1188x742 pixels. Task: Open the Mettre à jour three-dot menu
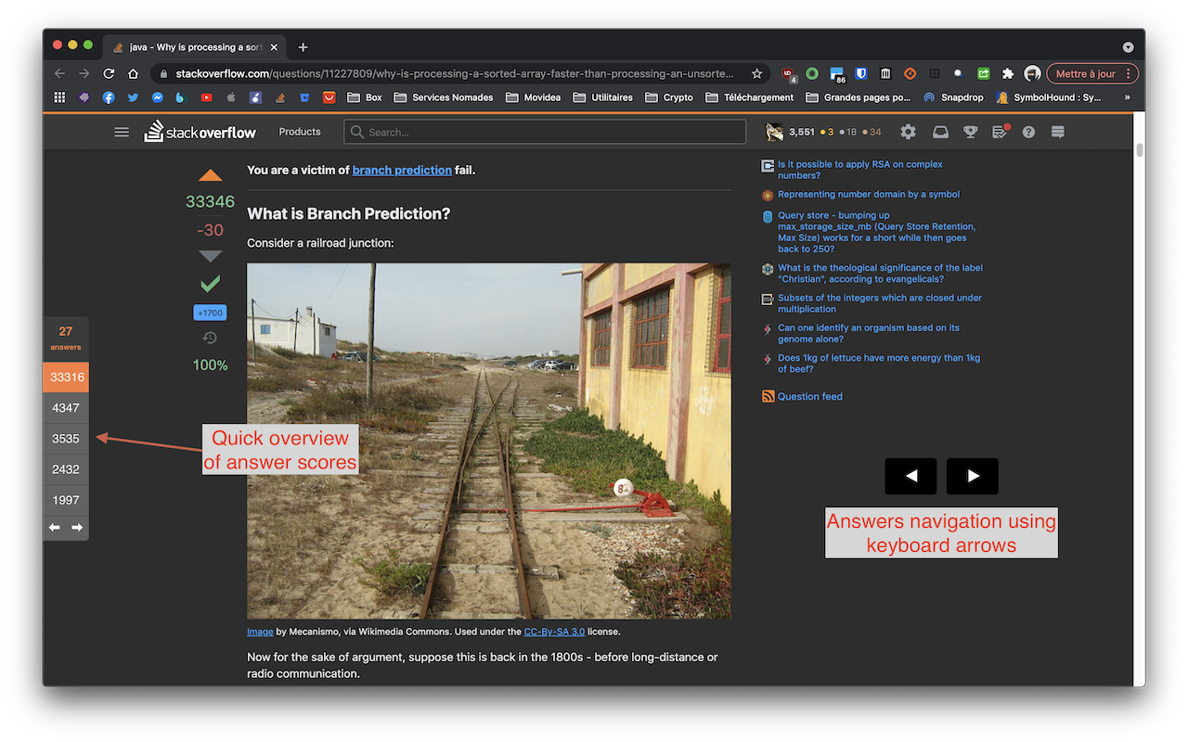(1130, 72)
